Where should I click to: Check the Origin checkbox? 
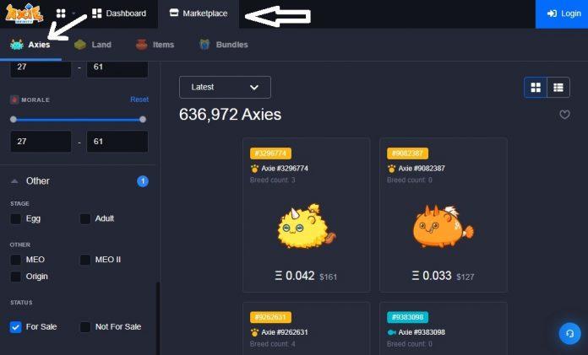tap(16, 277)
